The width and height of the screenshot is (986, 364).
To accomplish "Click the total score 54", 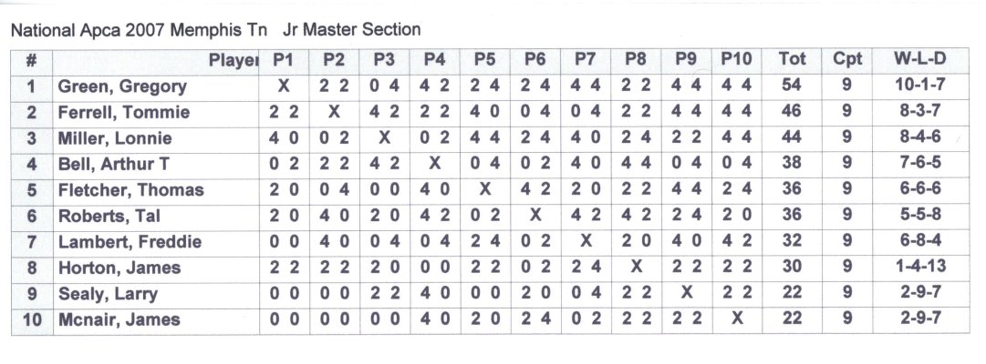I will coord(792,87).
